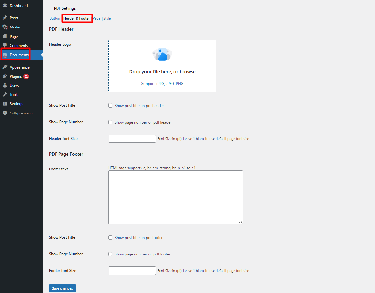Click the Dashboard gauge icon
Viewport: 375px width, 293px height.
pyautogui.click(x=5, y=5)
